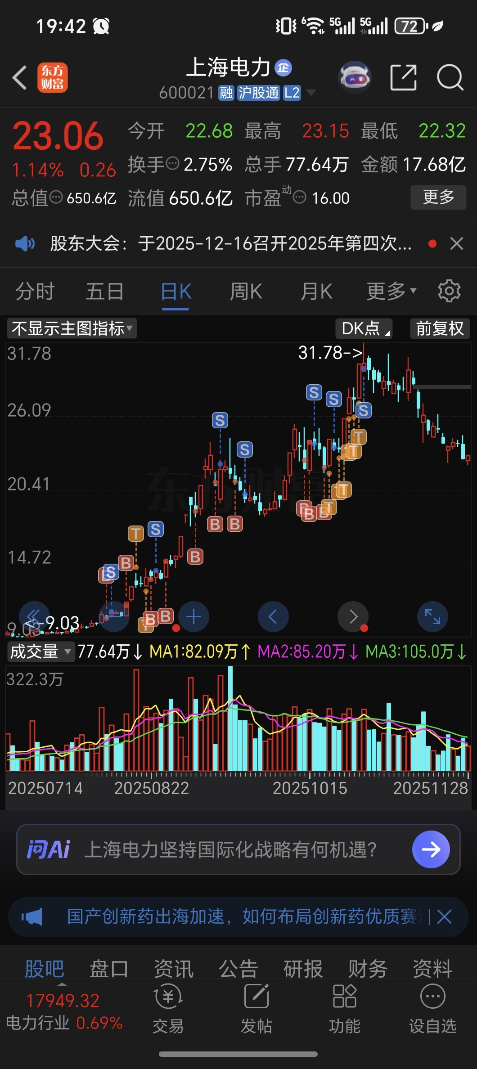Viewport: 477px width, 1069px height.
Task: Open 成交量 sub-indicator dropdown
Action: (x=40, y=651)
